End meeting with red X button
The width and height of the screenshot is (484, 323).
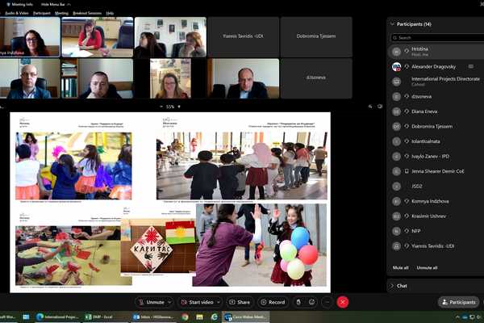click(343, 302)
